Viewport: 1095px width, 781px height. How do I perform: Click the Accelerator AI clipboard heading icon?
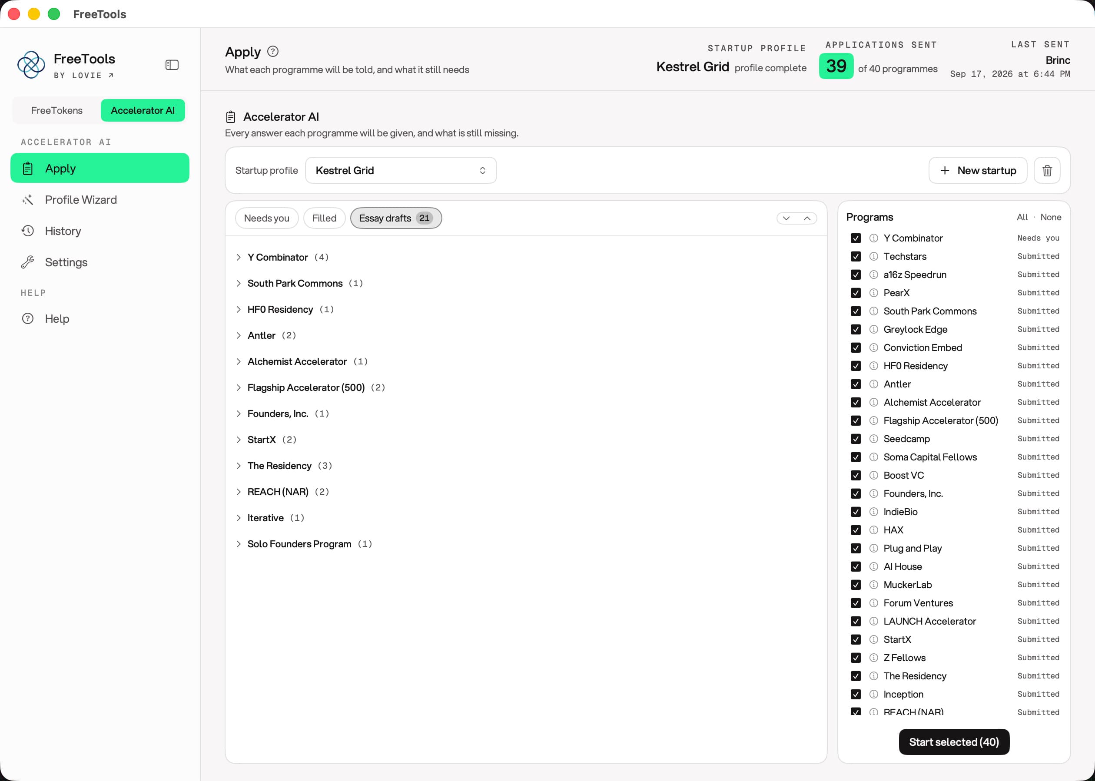(231, 117)
